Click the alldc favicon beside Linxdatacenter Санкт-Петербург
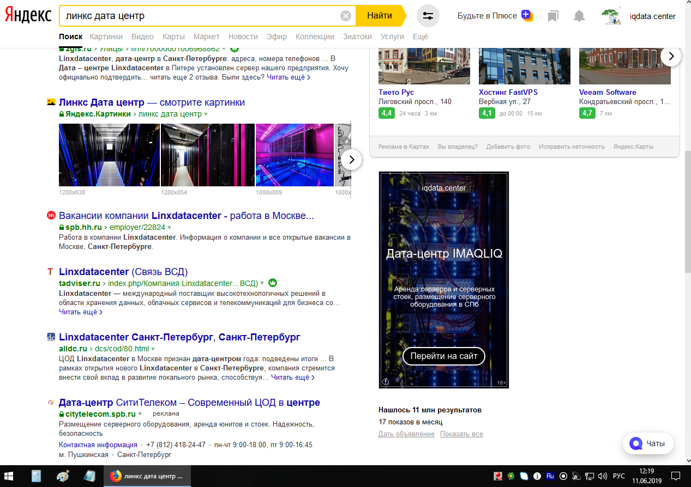This screenshot has width=691, height=487. click(x=51, y=337)
